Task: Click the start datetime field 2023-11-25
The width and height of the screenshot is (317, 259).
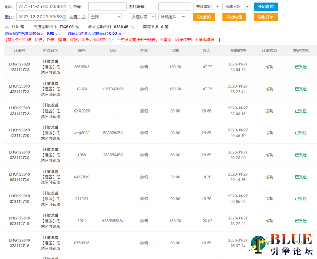Action: (39, 6)
